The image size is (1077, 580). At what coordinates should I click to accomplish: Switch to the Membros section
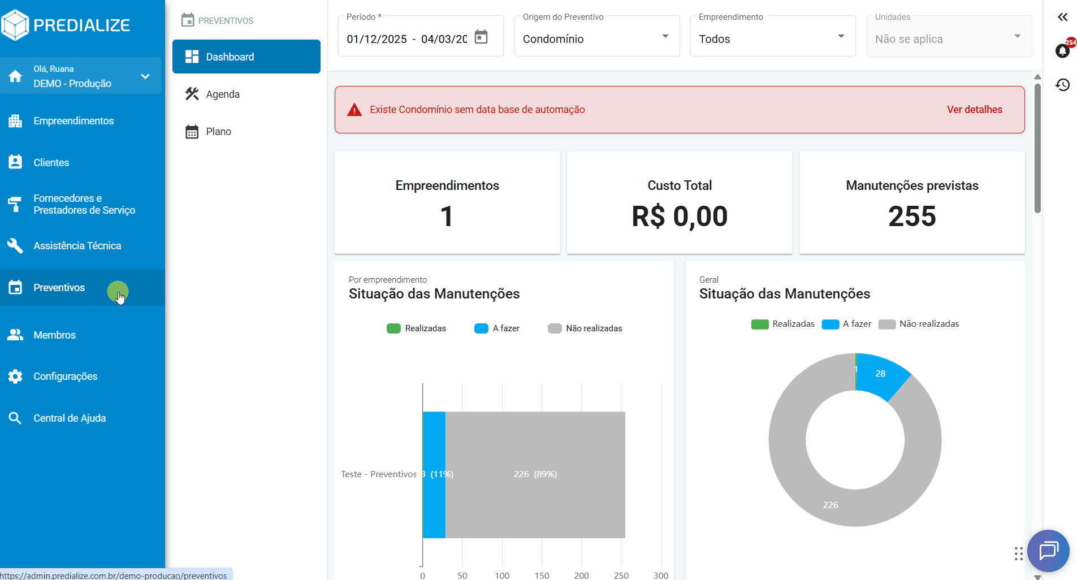point(15,334)
